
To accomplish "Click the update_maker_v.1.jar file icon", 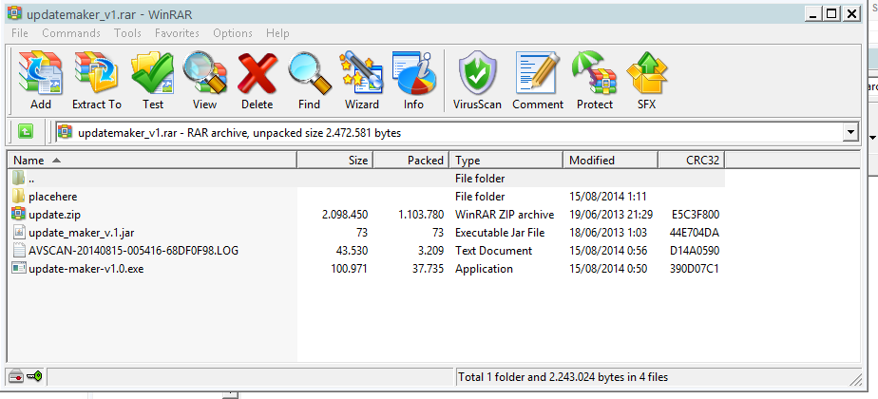I will (18, 232).
